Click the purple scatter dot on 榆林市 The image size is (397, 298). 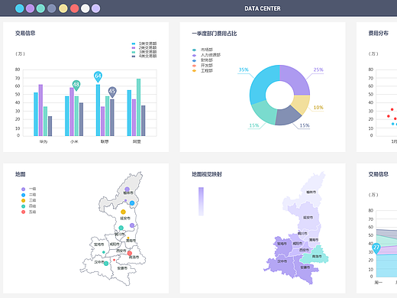click(x=127, y=189)
